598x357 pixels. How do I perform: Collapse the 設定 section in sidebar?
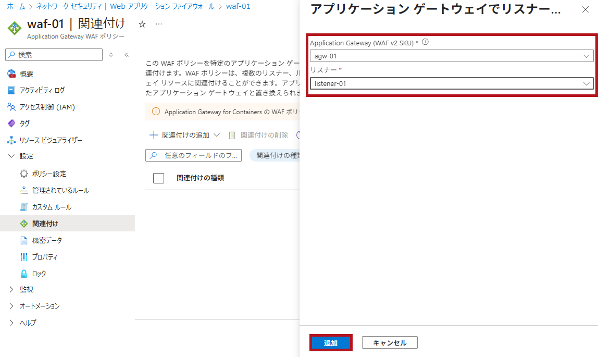pyautogui.click(x=11, y=156)
